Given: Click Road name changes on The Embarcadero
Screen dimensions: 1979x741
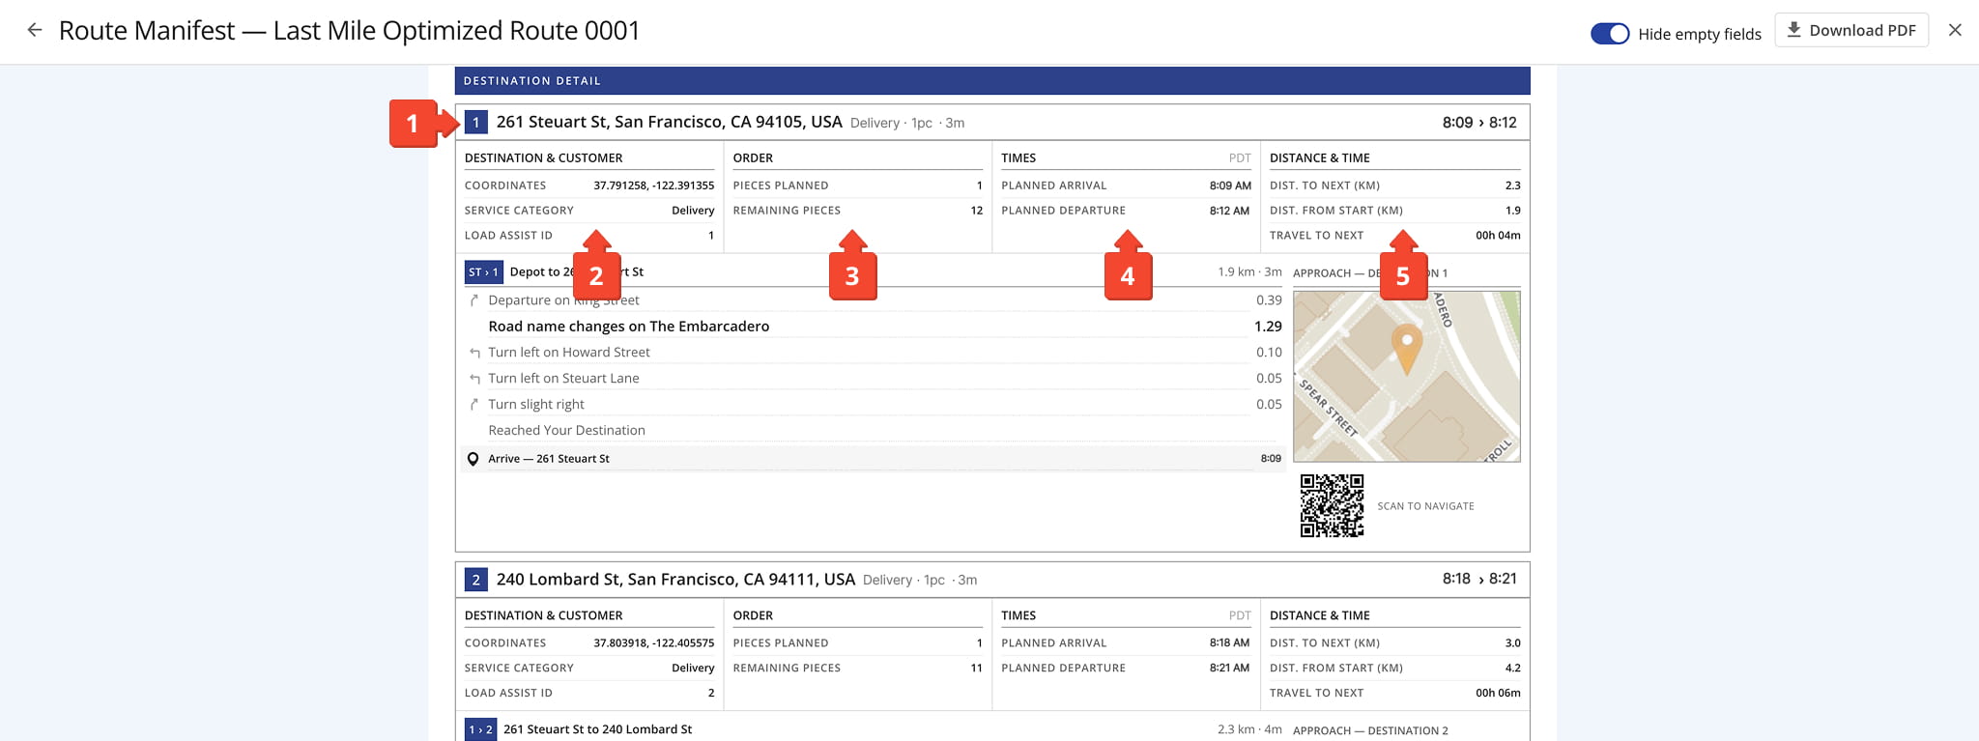Looking at the screenshot, I should [x=629, y=327].
